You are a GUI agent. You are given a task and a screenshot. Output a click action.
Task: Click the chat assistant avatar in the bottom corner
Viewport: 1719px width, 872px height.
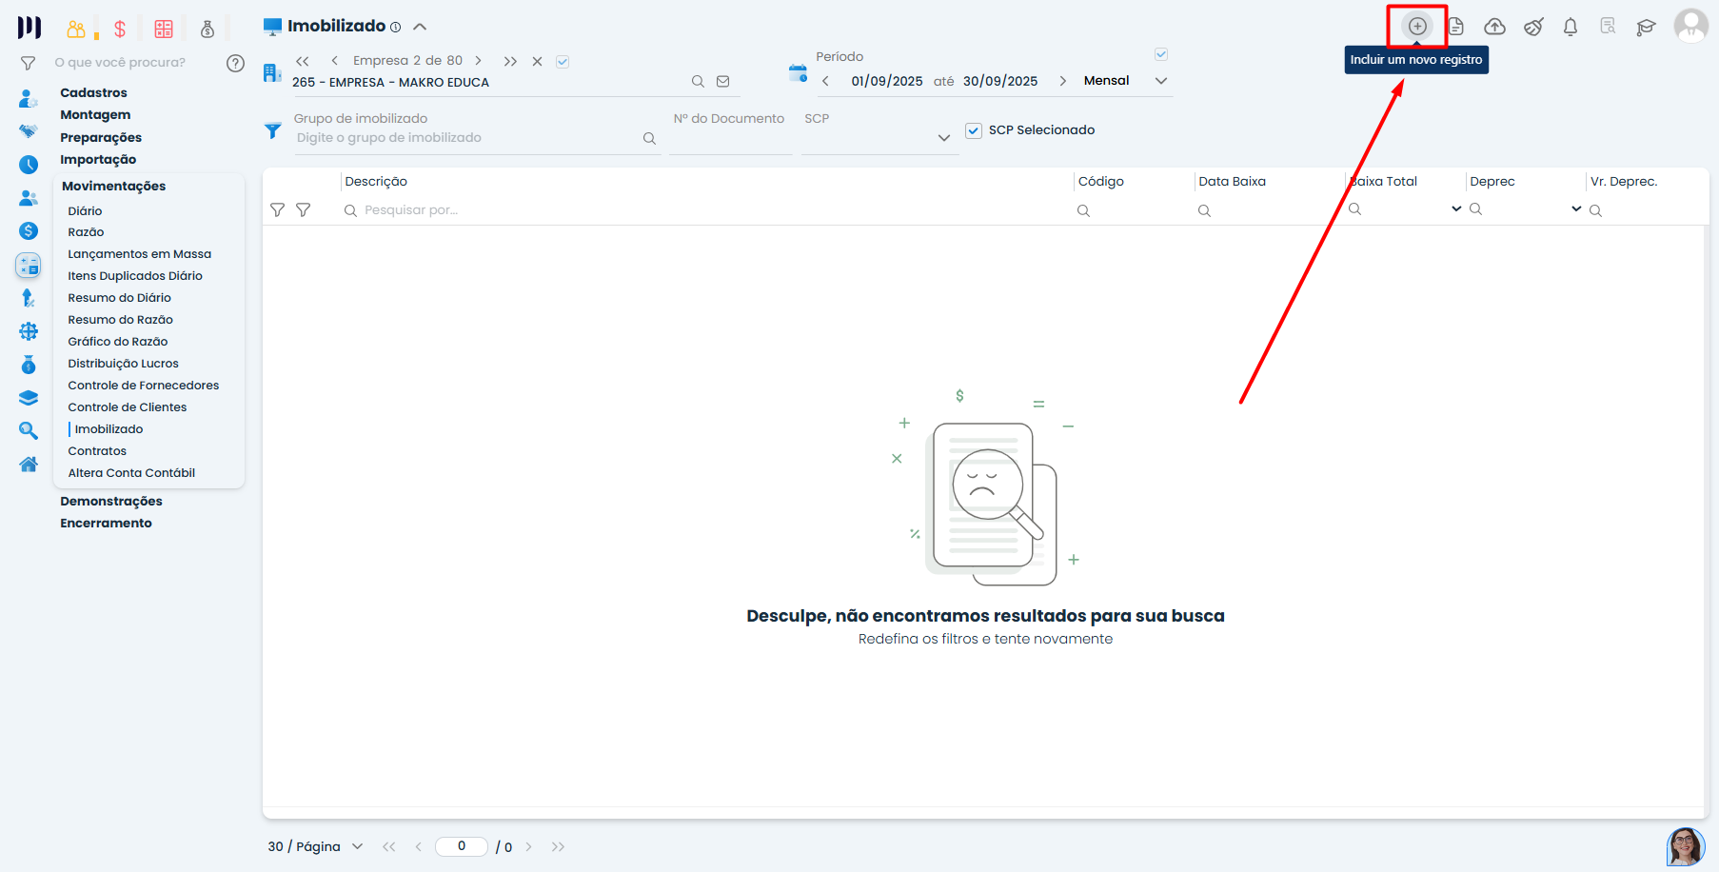click(1686, 846)
